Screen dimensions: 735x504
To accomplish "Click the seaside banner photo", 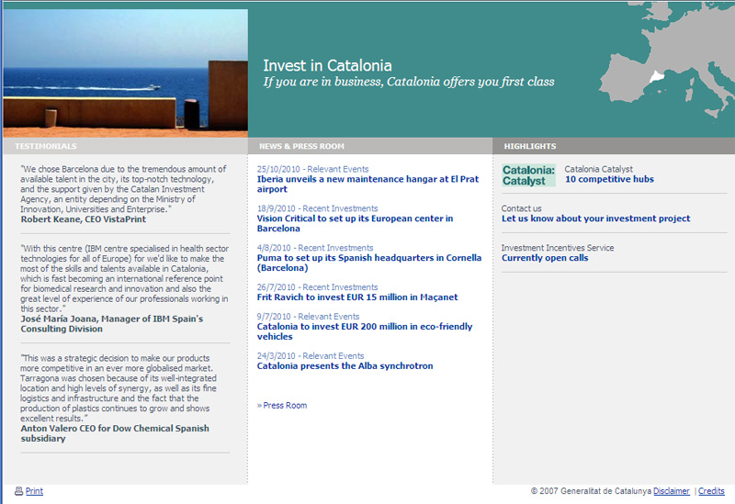I will coord(125,73).
